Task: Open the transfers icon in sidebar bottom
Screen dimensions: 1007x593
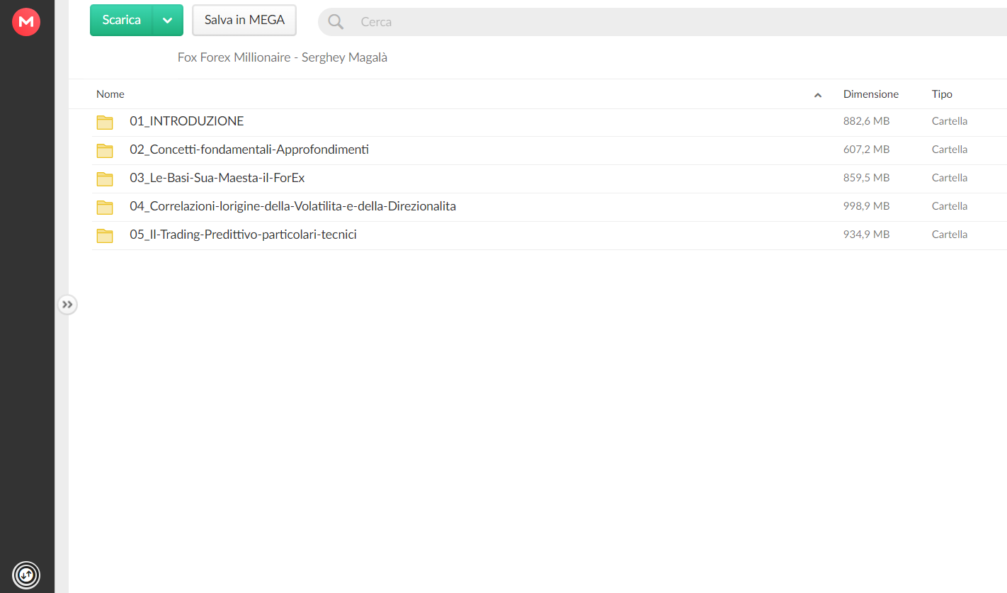Action: click(26, 574)
